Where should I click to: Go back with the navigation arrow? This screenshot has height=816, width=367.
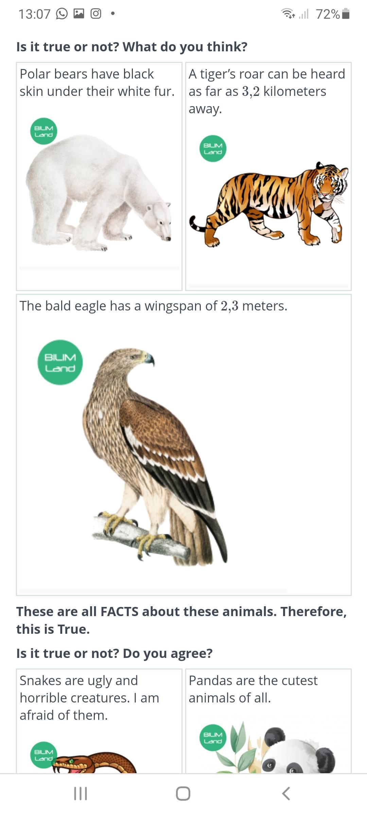coord(286,794)
